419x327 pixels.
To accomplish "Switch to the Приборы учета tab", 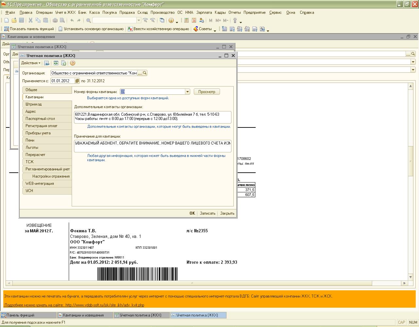I will [x=47, y=133].
